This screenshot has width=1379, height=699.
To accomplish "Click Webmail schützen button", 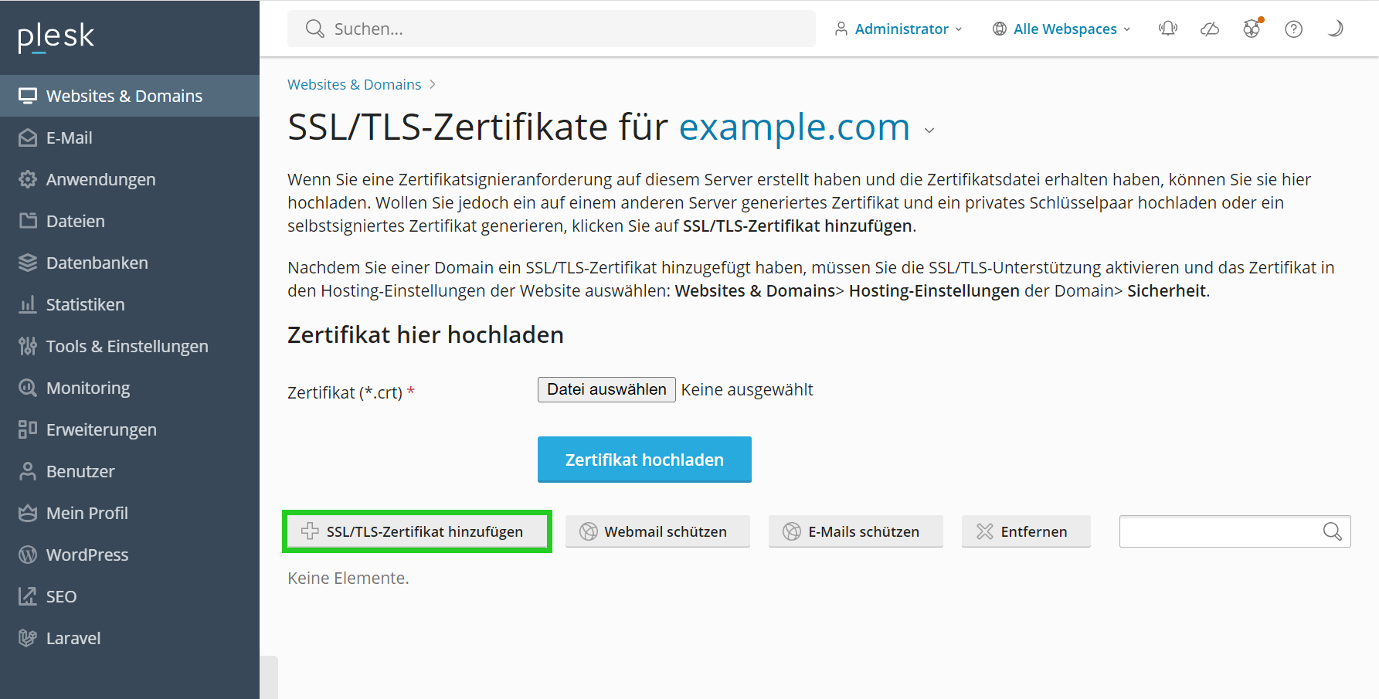I will coord(657,531).
